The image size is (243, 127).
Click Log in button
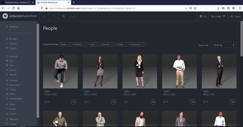coord(236,16)
